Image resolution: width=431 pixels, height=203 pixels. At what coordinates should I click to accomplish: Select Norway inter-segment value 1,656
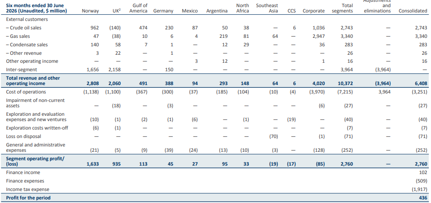pyautogui.click(x=93, y=70)
